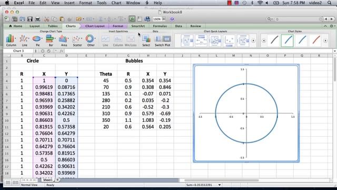Viewport: 337px width, 190px height.
Task: Switch to the Chart Layout tab
Action: (95, 26)
